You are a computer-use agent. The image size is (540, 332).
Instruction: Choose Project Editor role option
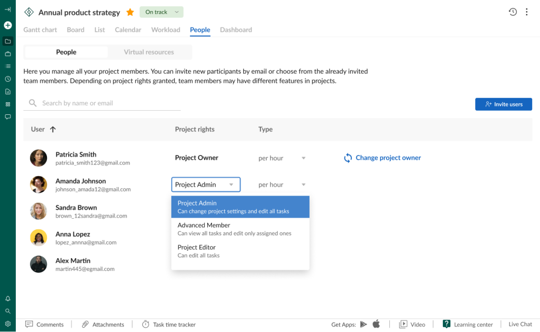pyautogui.click(x=240, y=251)
